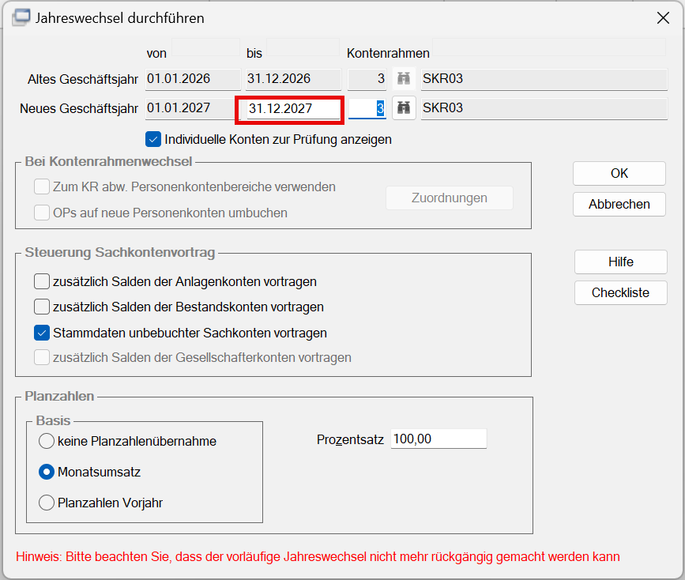Select keine Planzahlenübernahme option
The width and height of the screenshot is (685, 580).
(x=47, y=441)
